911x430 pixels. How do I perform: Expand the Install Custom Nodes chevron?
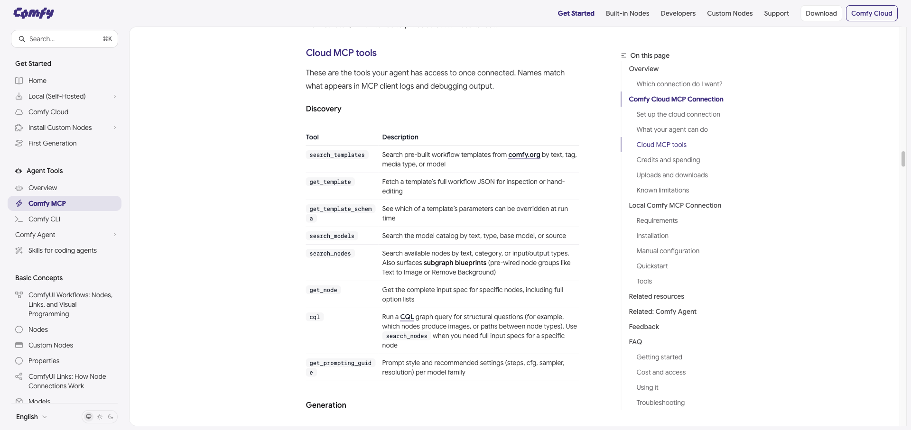[115, 128]
